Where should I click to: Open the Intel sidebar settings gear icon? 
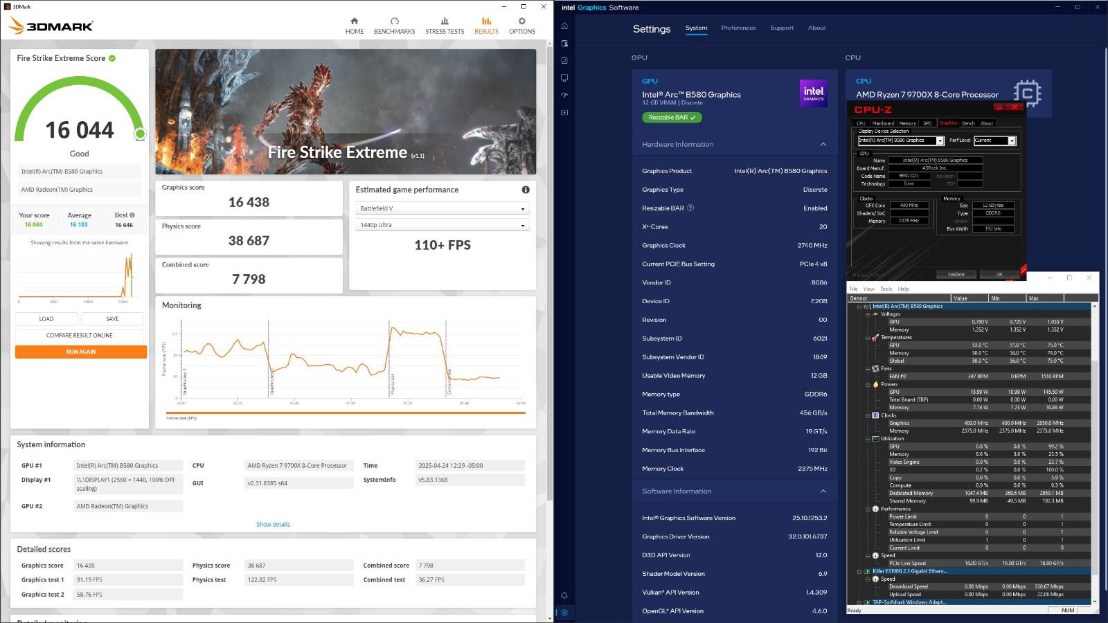click(x=564, y=612)
